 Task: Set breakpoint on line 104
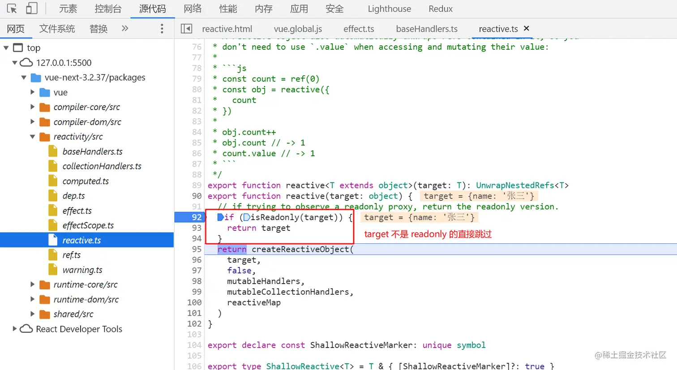194,345
